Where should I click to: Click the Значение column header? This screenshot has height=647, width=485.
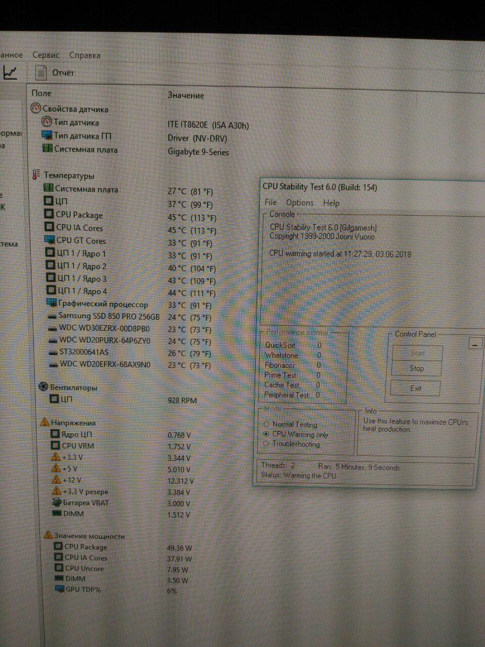tap(185, 95)
